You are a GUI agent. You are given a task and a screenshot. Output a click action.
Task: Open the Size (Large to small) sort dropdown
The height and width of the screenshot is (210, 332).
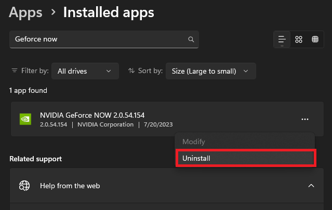[210, 71]
